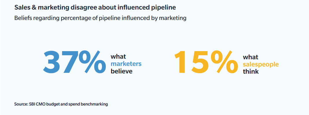The image size is (309, 115).
Task: Click the 'what' label beside 37%
Action: click(118, 57)
